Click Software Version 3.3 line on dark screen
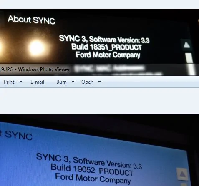199x186 pixels. (104, 39)
